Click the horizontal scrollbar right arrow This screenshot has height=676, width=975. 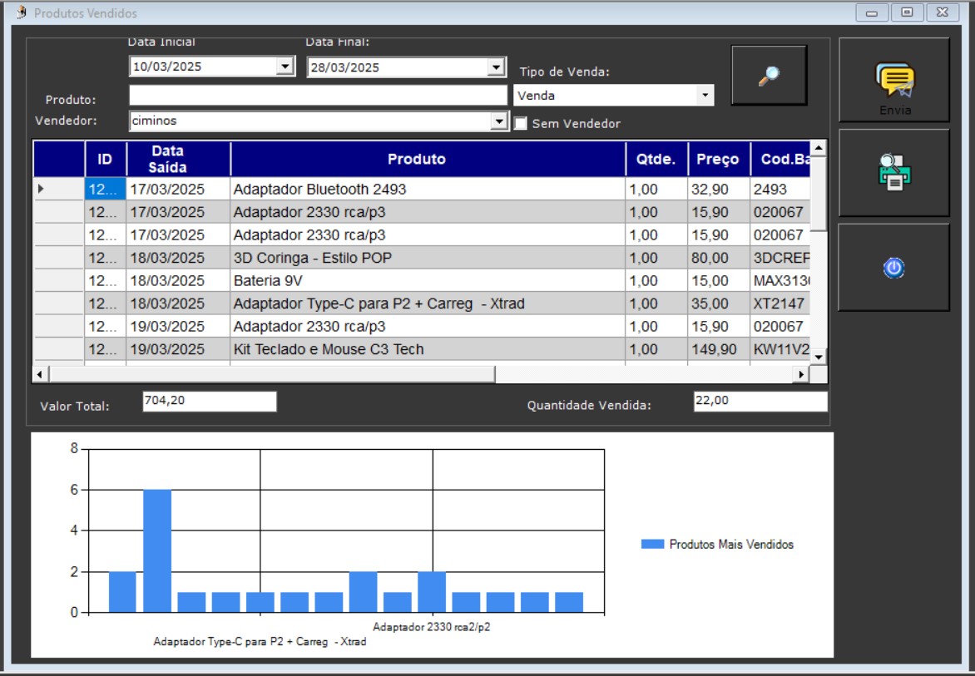tap(802, 375)
